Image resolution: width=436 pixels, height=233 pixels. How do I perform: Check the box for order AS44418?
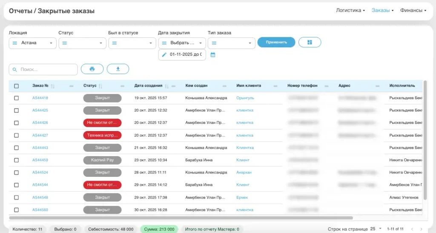tap(17, 98)
